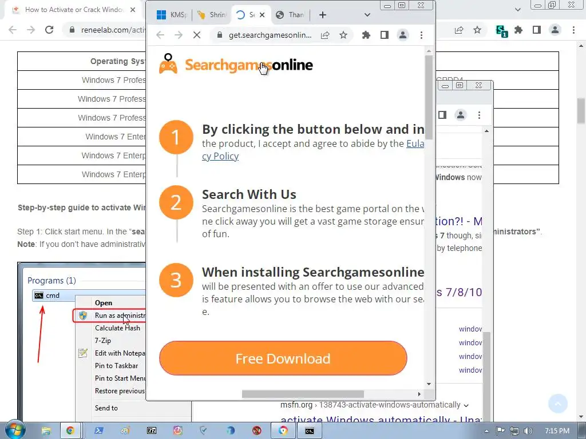The width and height of the screenshot is (586, 439).
Task: Close the How to Activate or Crack tab
Action: tap(133, 10)
